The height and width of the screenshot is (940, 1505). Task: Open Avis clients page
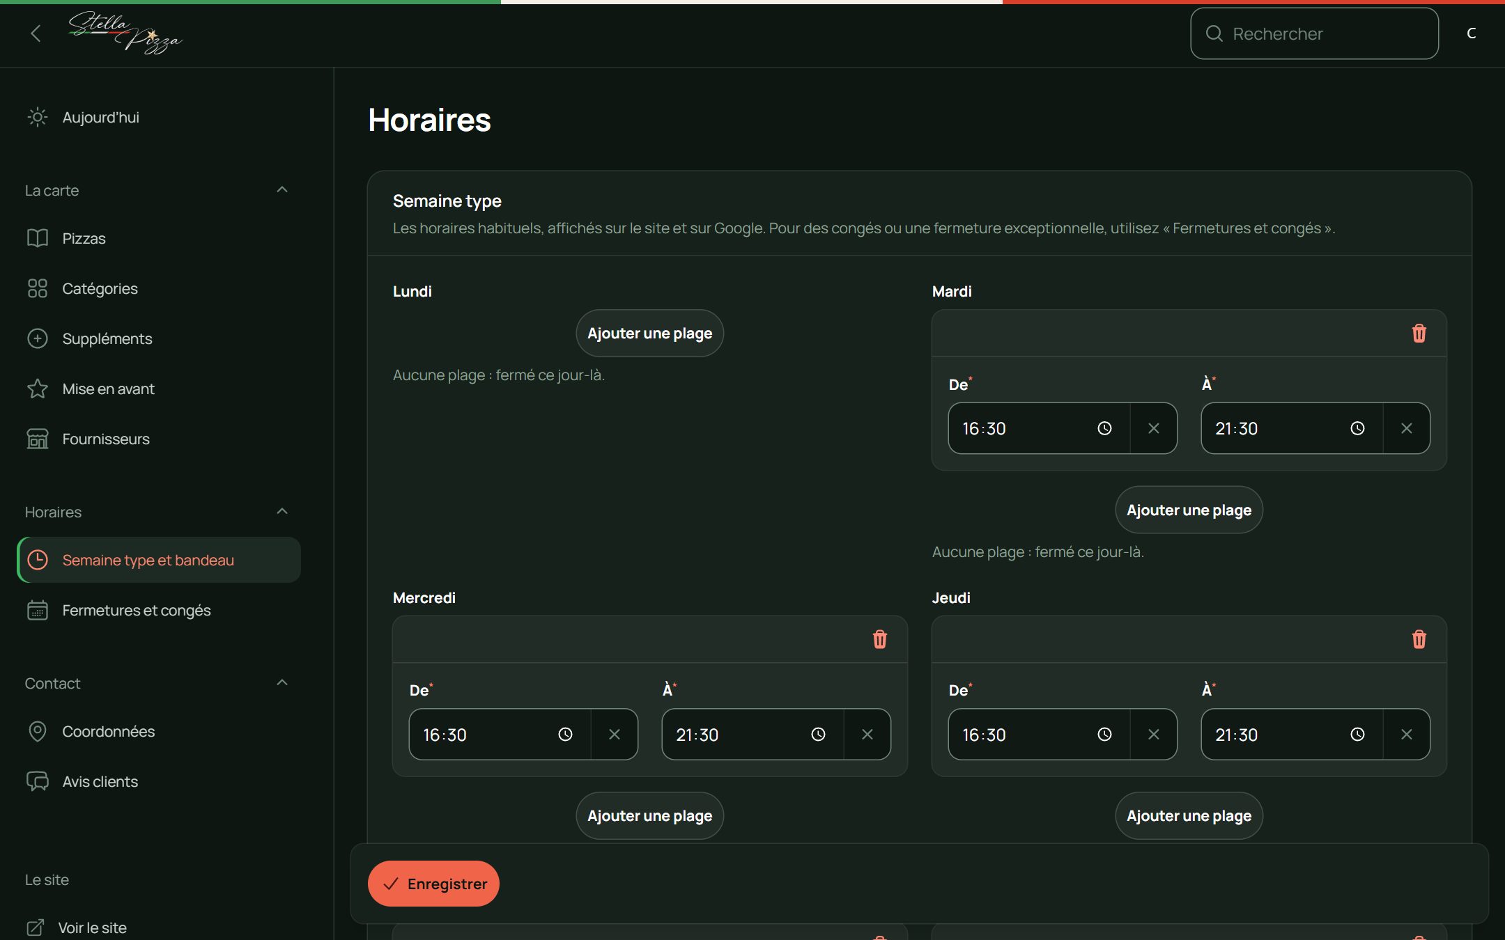click(x=159, y=781)
